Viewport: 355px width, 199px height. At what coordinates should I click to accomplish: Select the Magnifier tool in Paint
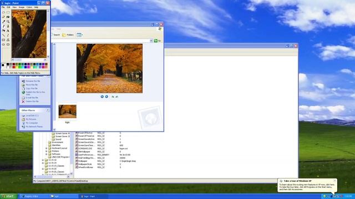click(x=8, y=22)
